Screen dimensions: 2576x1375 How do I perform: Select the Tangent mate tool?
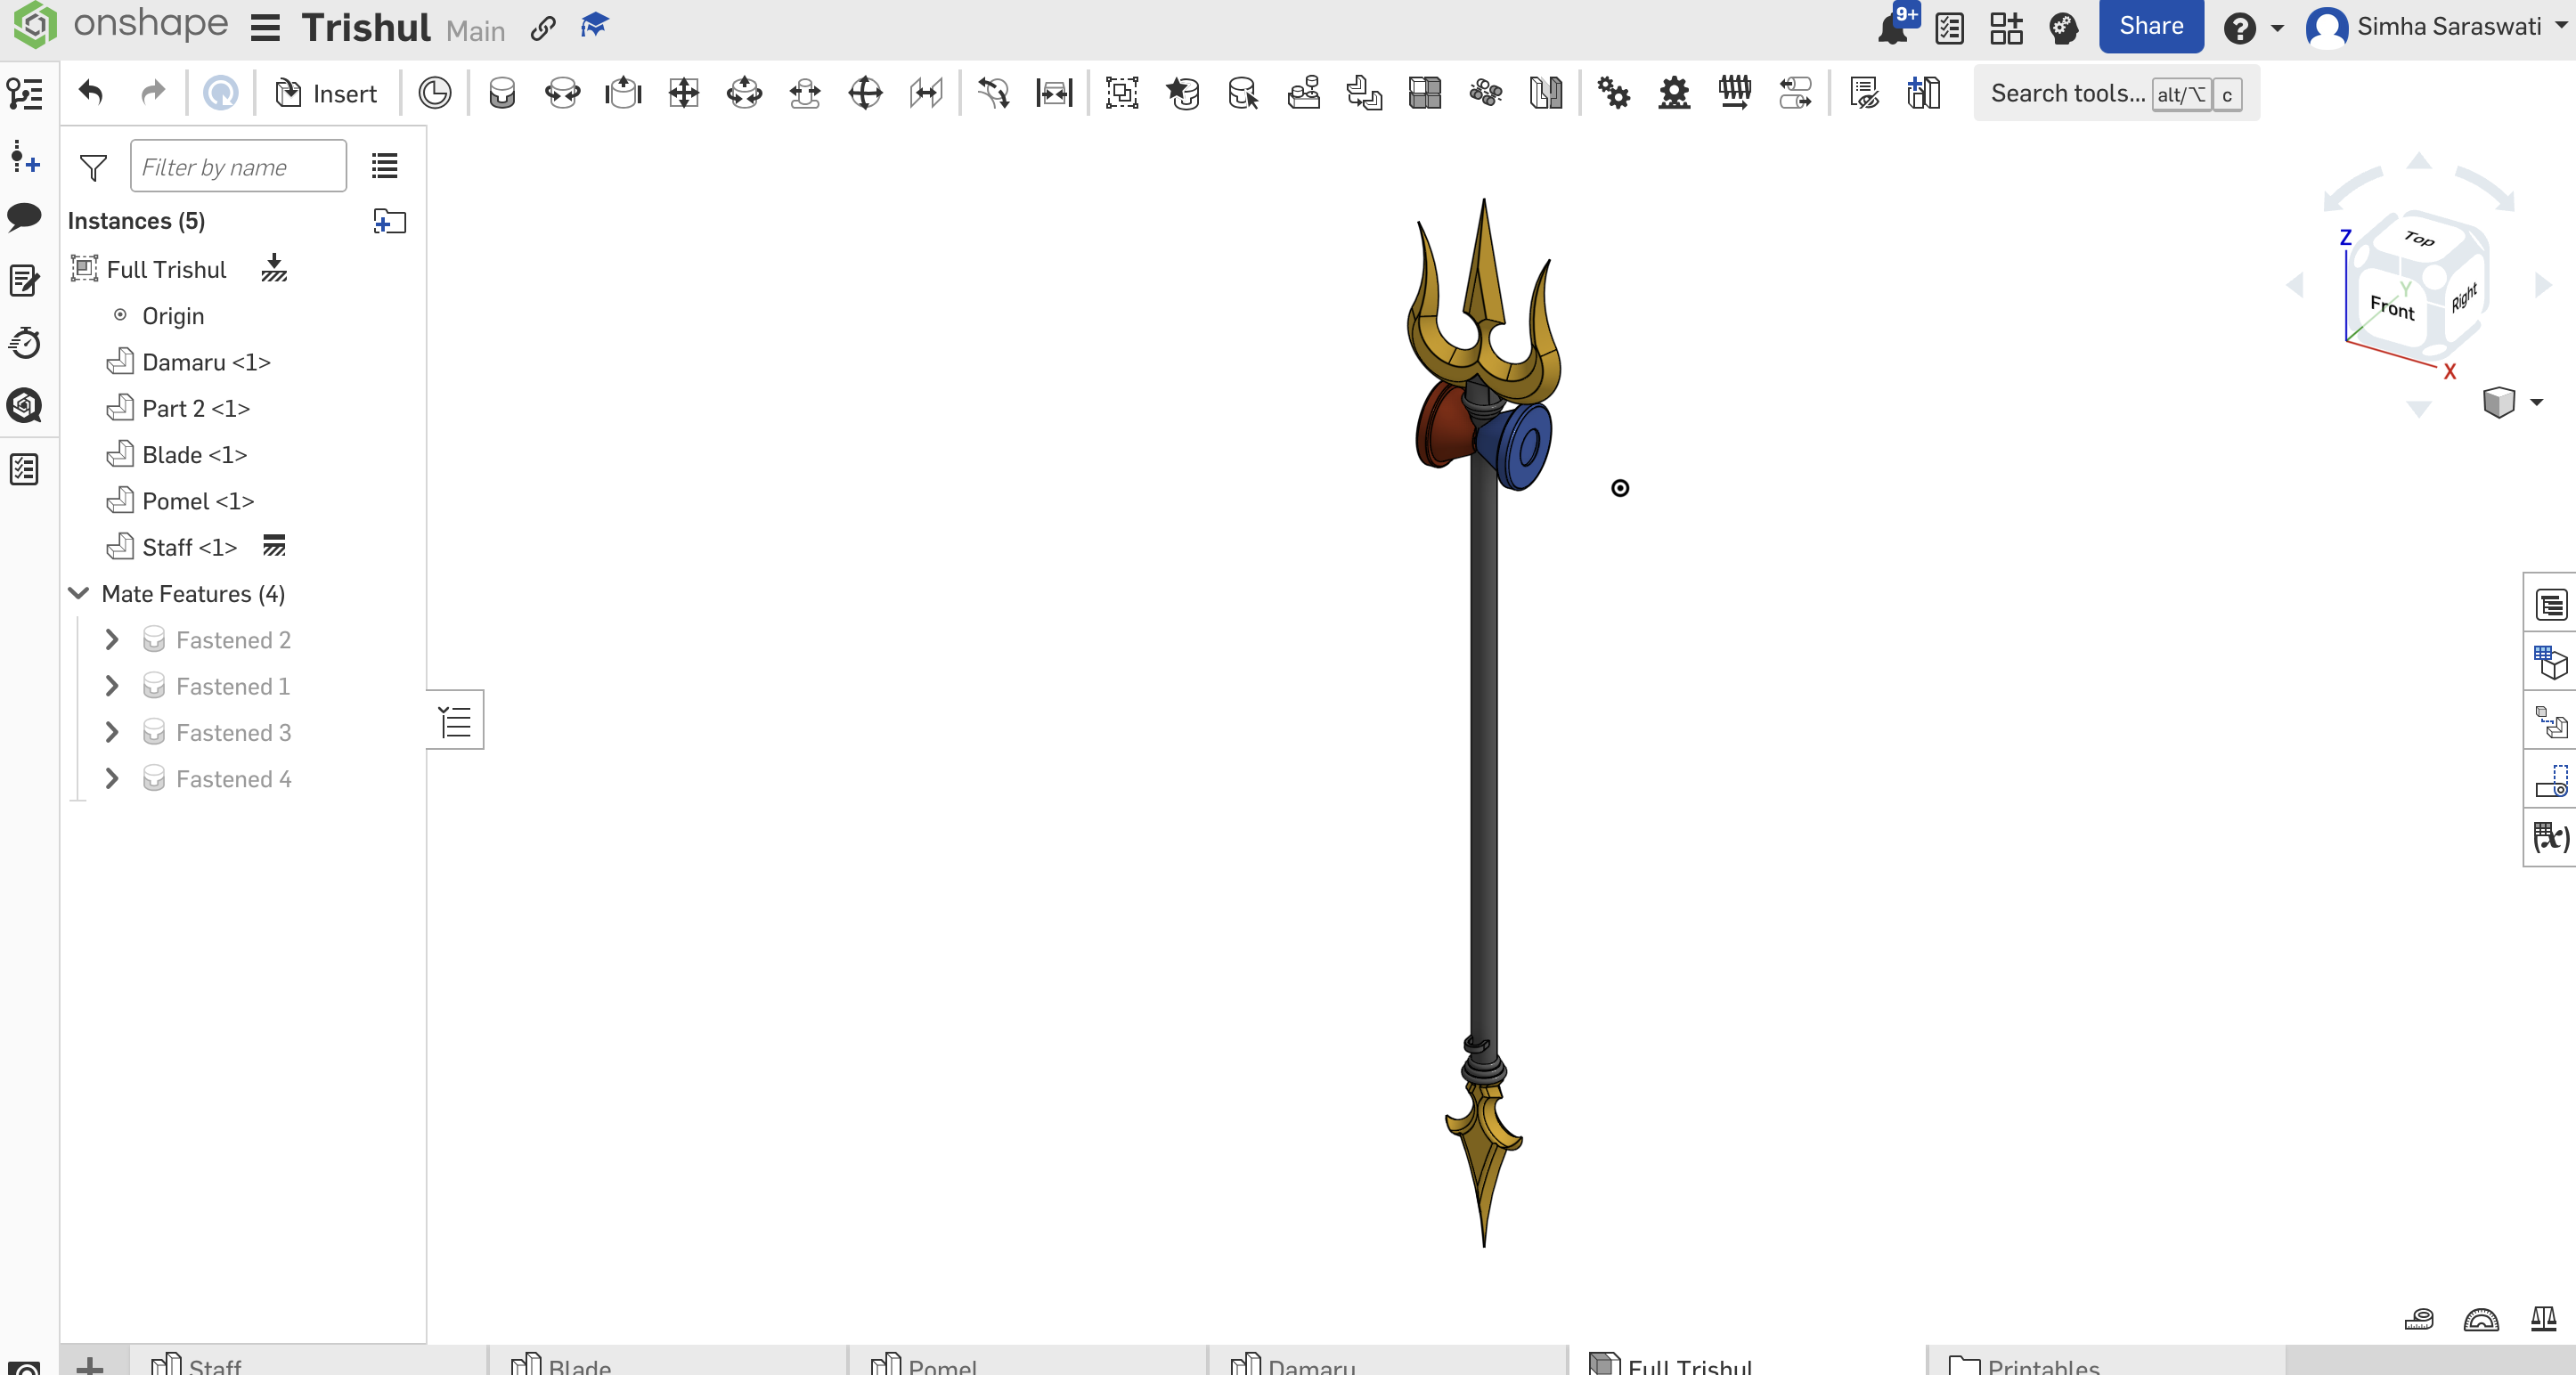pos(993,93)
